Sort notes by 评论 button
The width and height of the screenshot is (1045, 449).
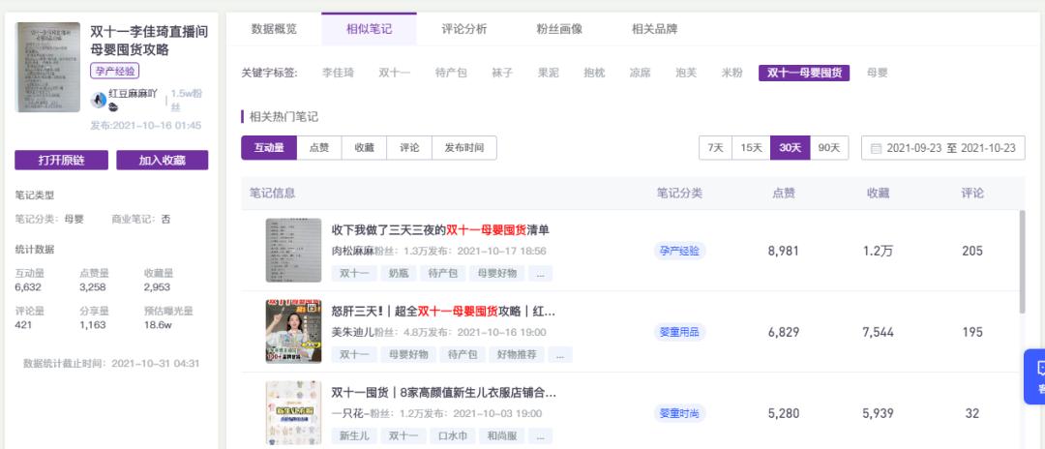click(410, 148)
